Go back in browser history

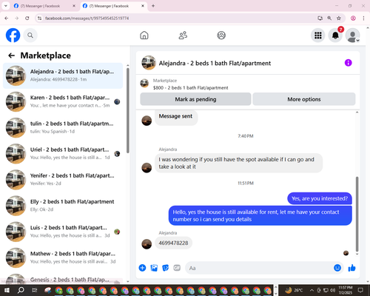point(7,18)
